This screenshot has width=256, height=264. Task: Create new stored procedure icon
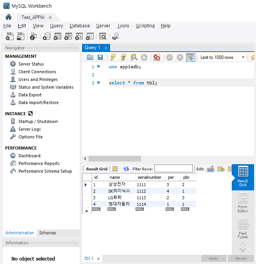tap(79, 36)
